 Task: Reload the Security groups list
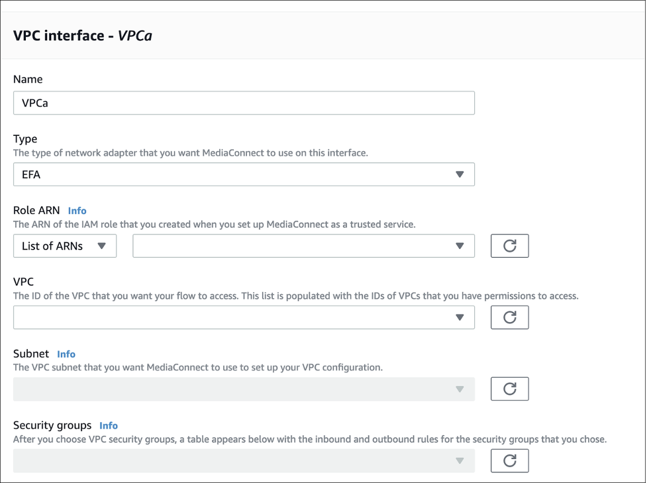[x=509, y=460]
